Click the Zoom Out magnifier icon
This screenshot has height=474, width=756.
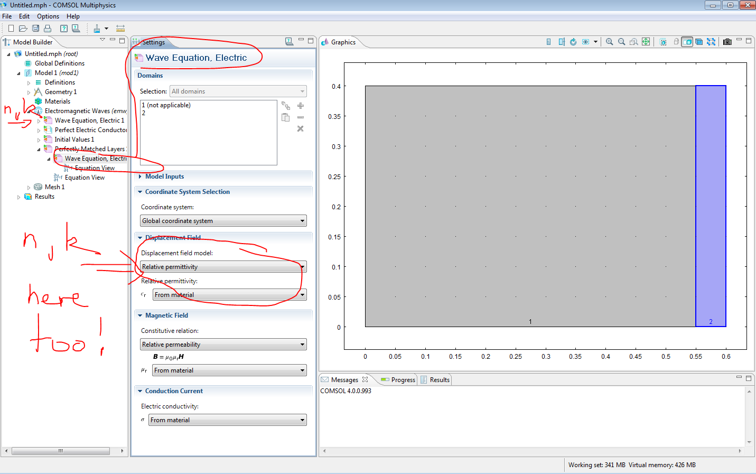click(621, 42)
